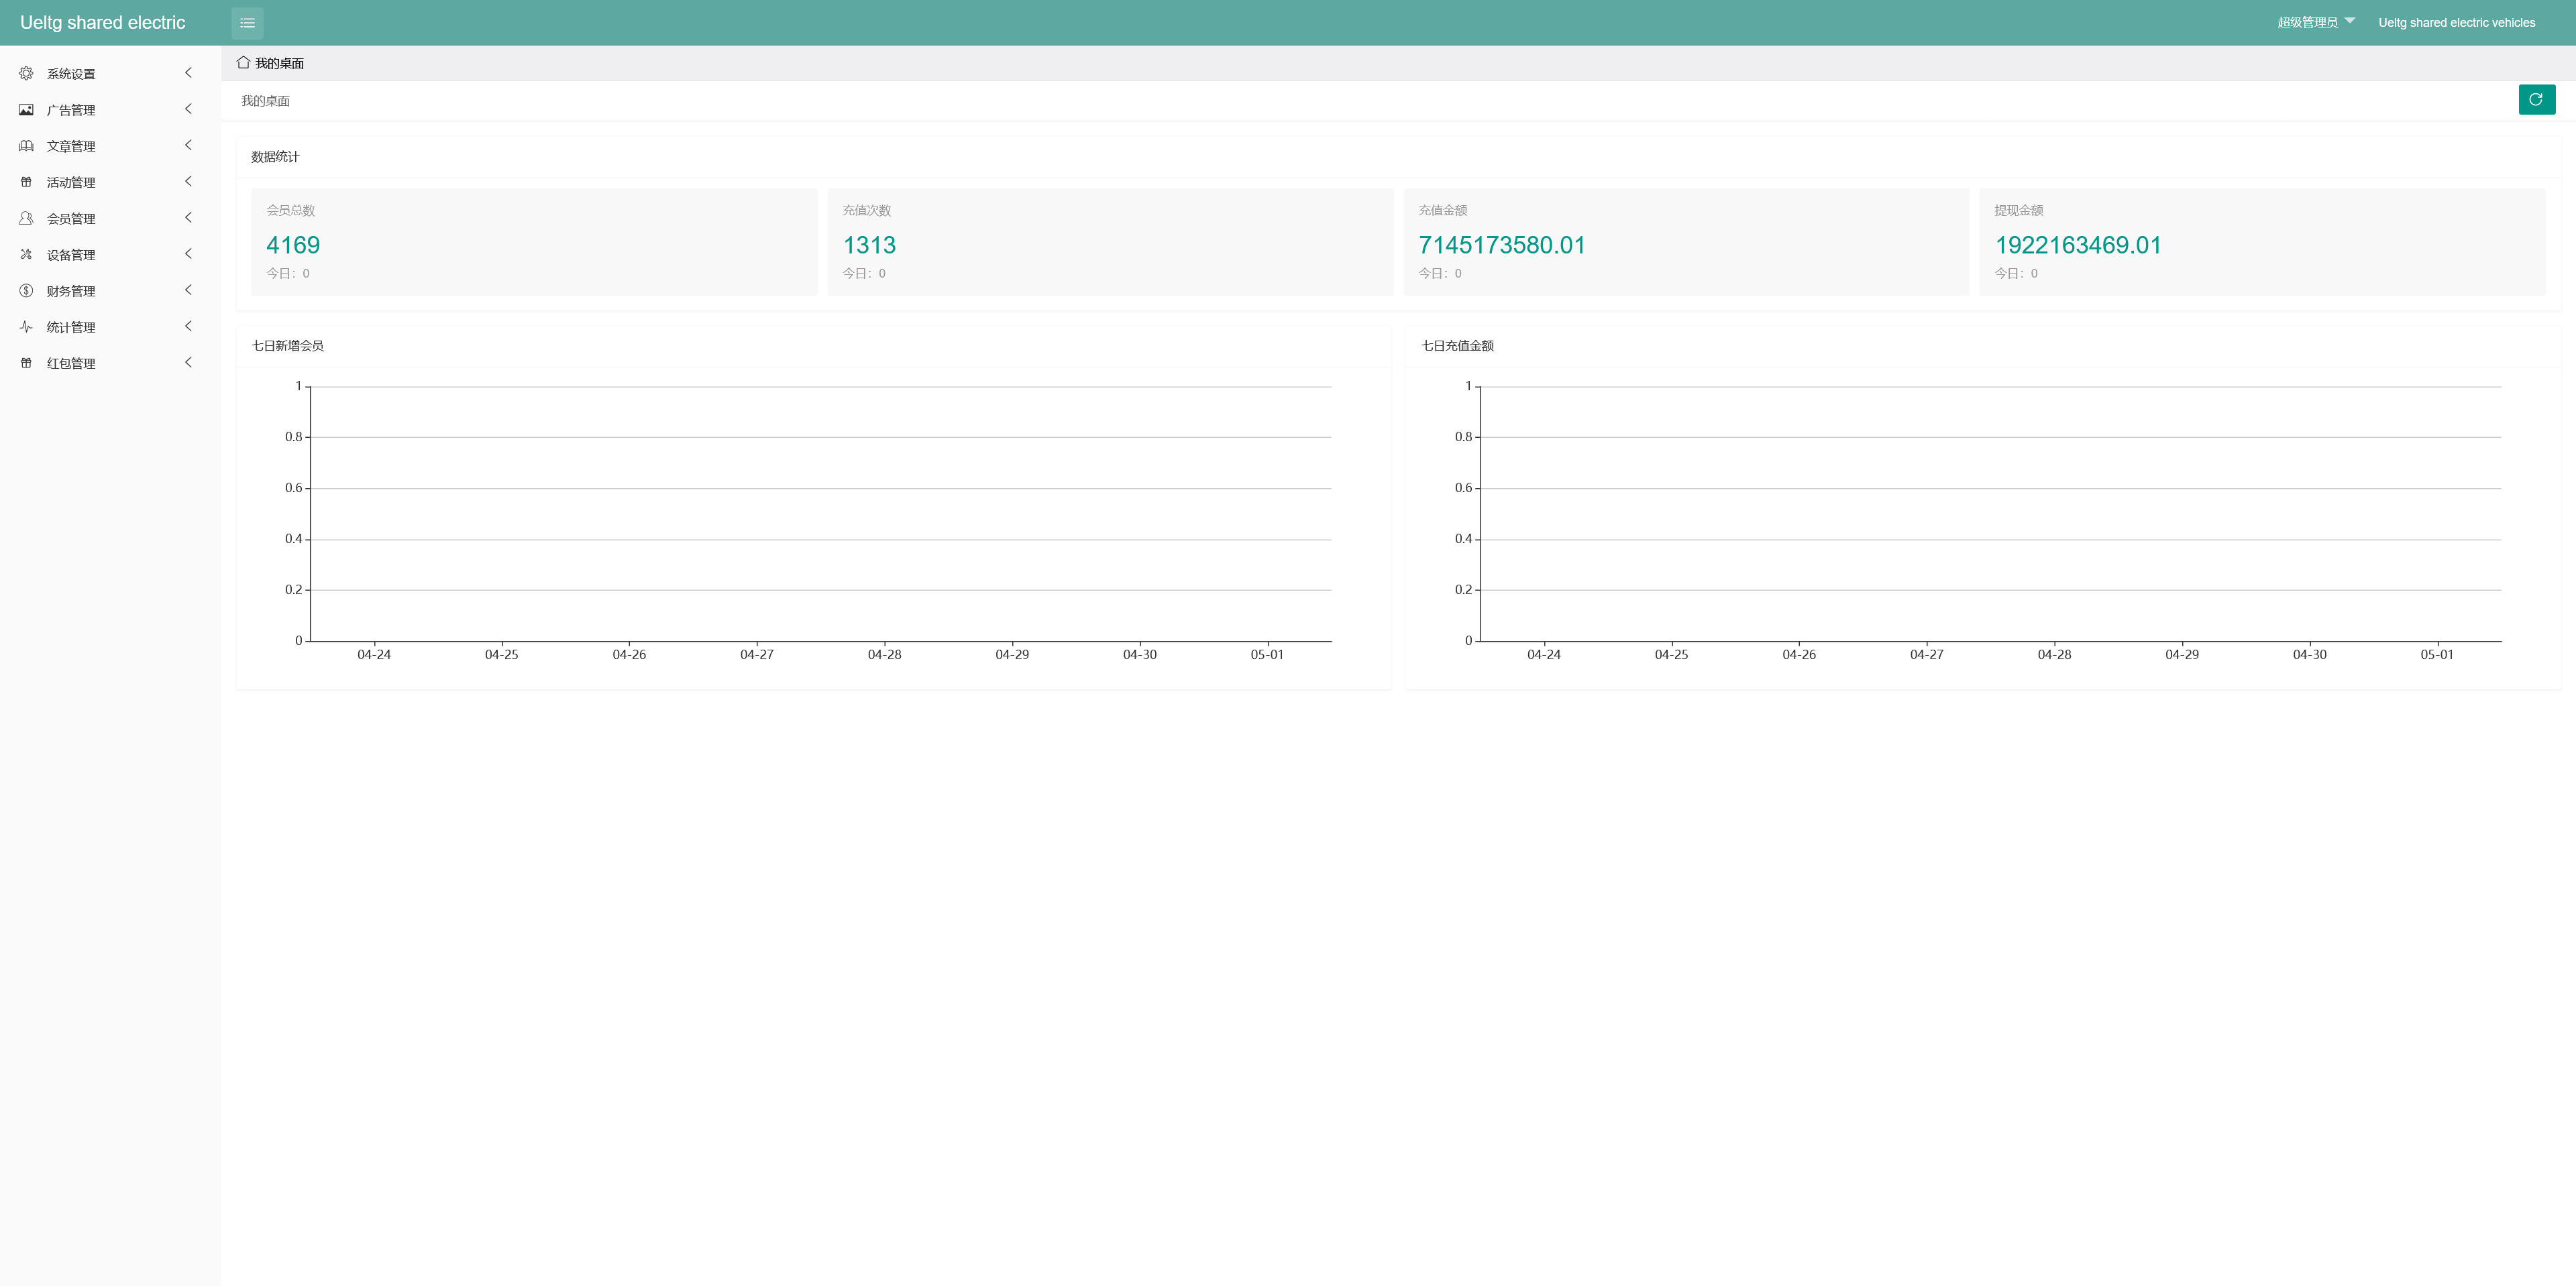Click the tools icon beside 设备管理
Viewport: 2576px width, 1286px height.
tap(26, 255)
